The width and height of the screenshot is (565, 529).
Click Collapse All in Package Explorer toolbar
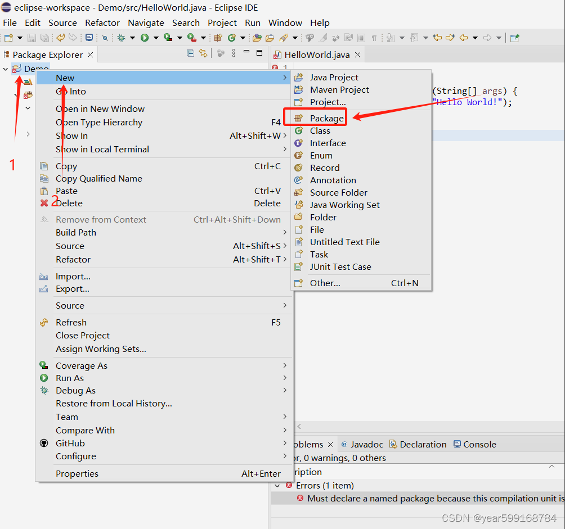(x=191, y=53)
